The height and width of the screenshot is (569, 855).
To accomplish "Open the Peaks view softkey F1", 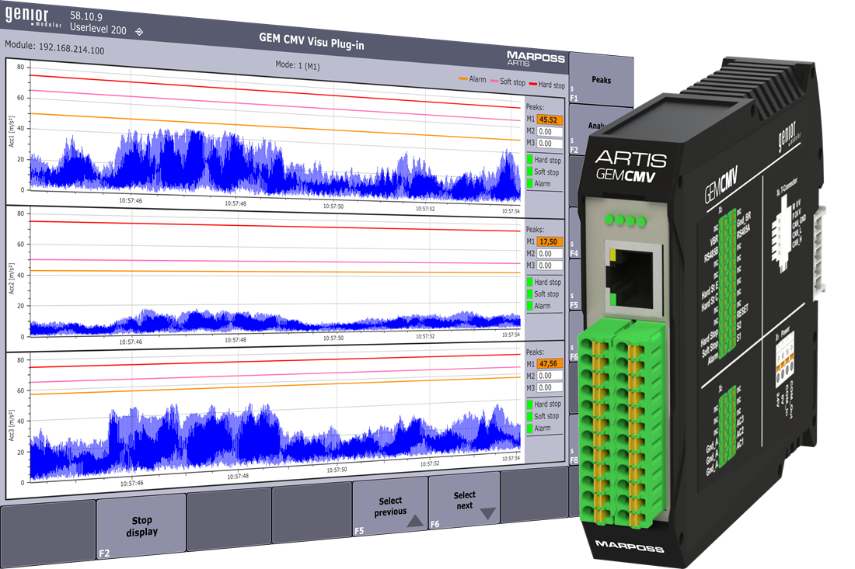I will click(x=601, y=79).
